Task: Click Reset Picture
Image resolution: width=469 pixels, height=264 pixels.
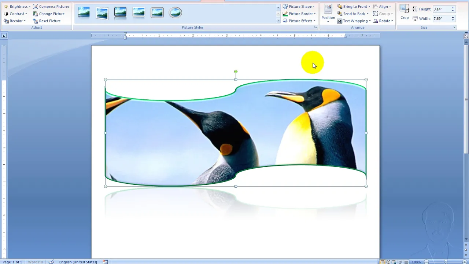Action: [47, 21]
